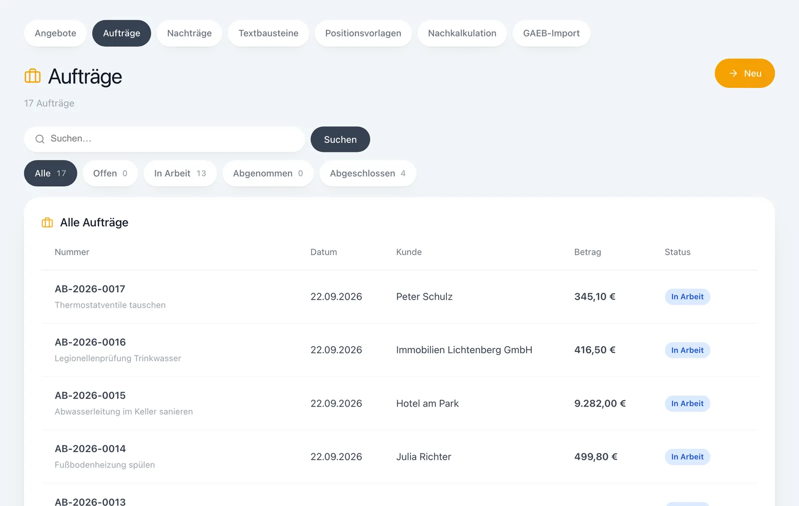Click the amount 9.282,00 €
Screen dimensions: 799x506
click(600, 404)
